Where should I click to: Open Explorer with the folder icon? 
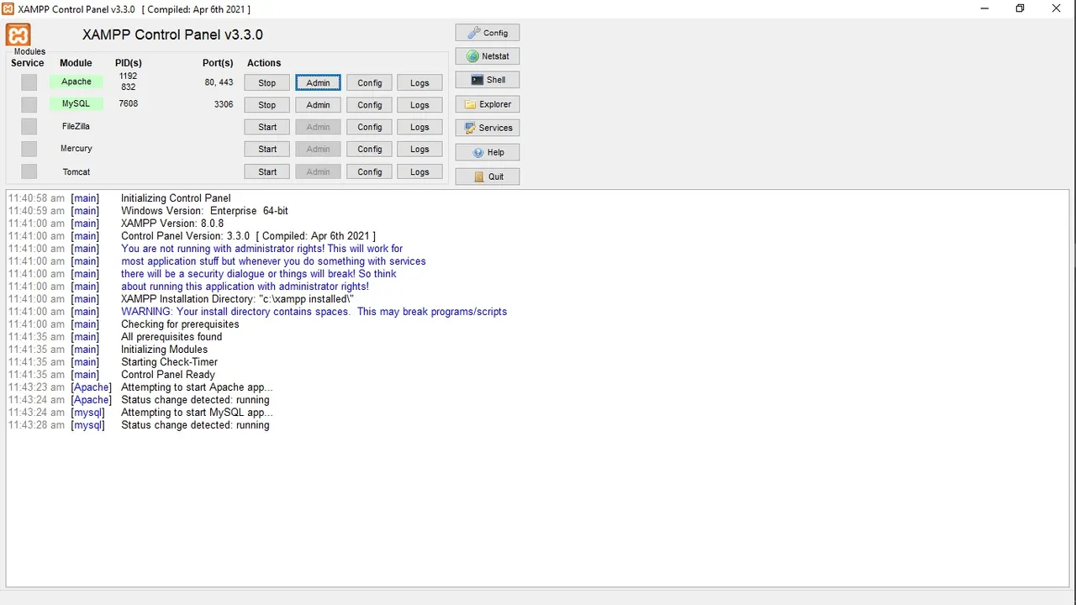(x=488, y=104)
